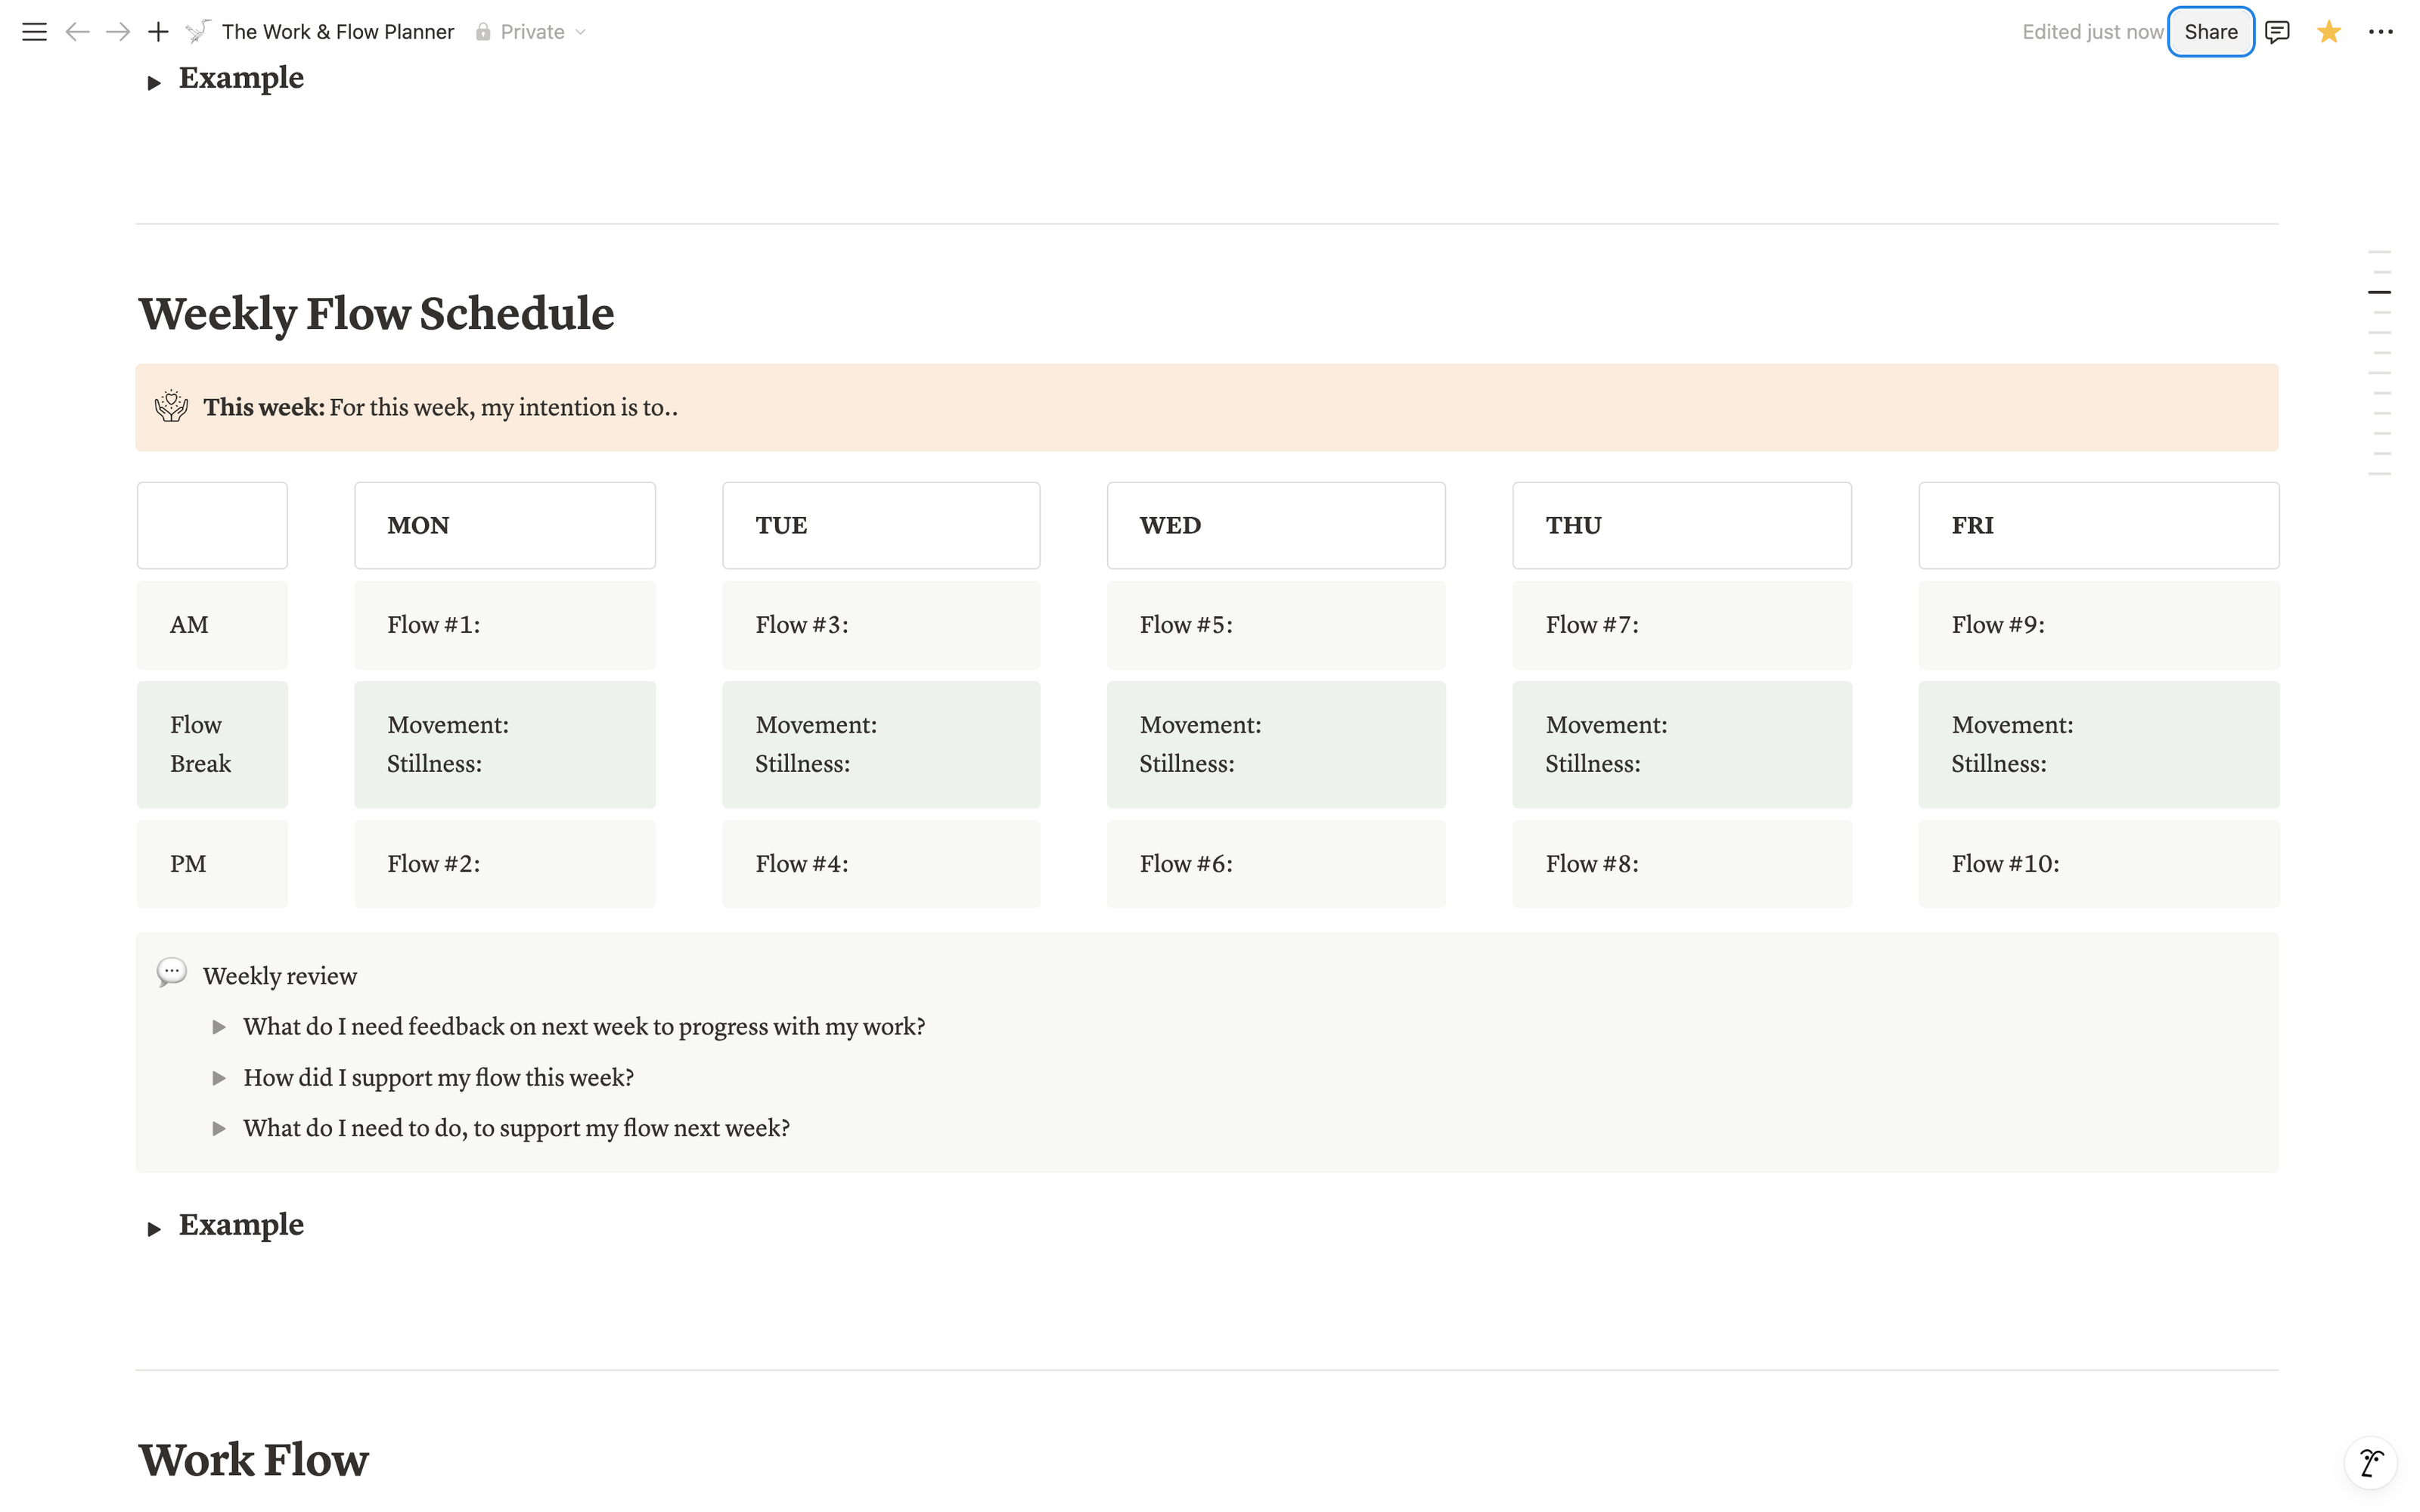Toggle the favorite star icon

(x=2328, y=32)
